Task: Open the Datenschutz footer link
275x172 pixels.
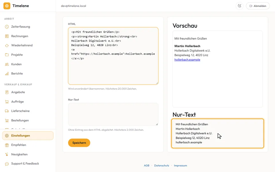Action: click(x=162, y=165)
